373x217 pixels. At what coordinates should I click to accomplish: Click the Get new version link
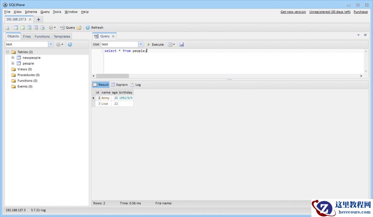tap(293, 12)
